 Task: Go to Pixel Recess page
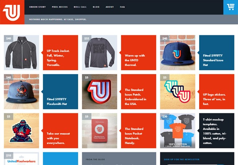click(59, 7)
